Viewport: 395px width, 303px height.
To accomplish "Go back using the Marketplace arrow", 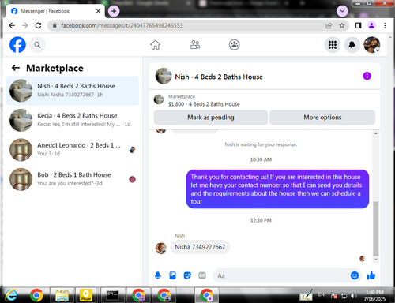I will (x=16, y=68).
